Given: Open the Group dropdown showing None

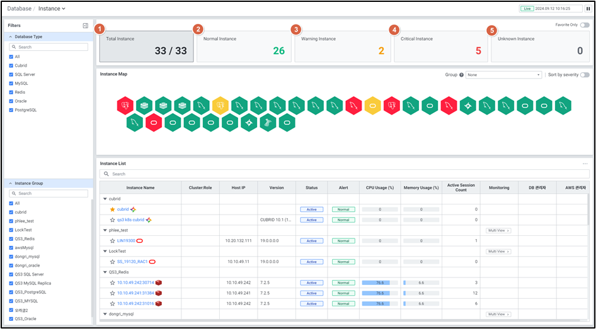Looking at the screenshot, I should pyautogui.click(x=503, y=75).
